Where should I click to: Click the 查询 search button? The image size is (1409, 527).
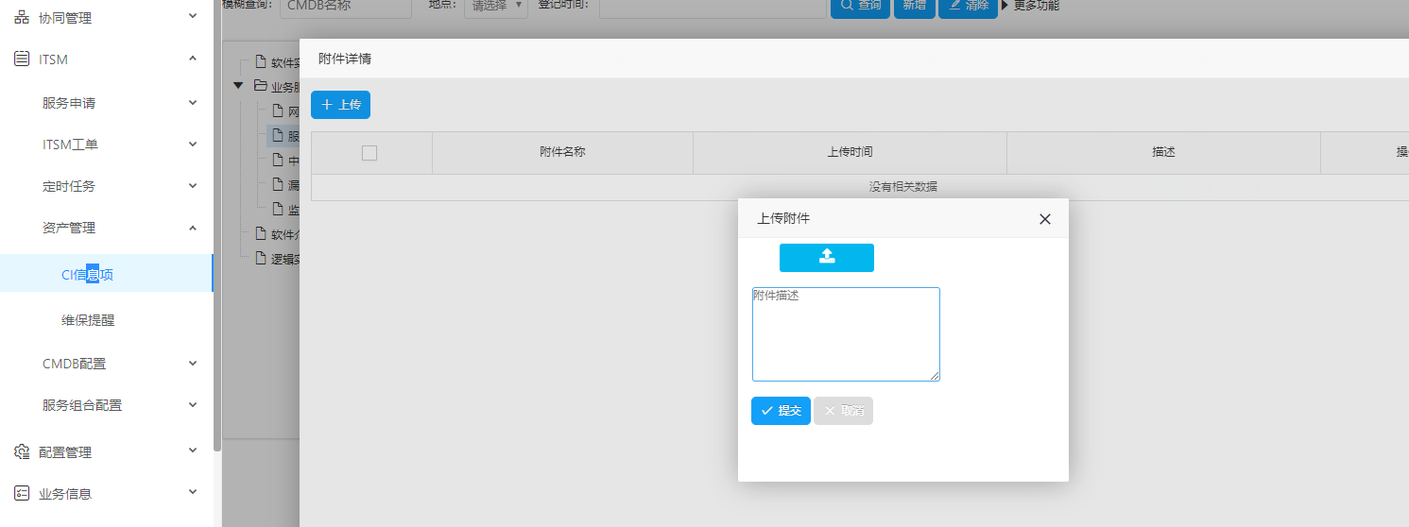(859, 6)
